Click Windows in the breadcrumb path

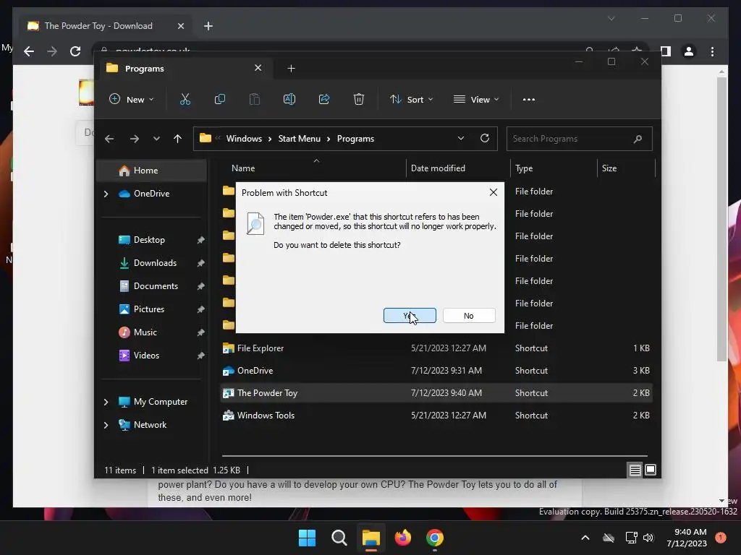click(244, 139)
